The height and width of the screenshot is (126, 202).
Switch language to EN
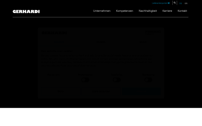tap(186, 3)
